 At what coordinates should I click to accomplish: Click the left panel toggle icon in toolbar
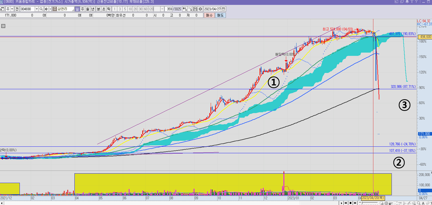pos(2,9)
